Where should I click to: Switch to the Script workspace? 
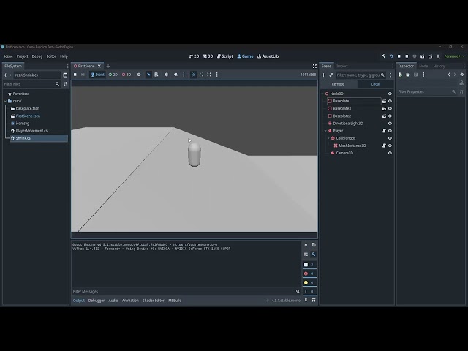[x=225, y=56]
